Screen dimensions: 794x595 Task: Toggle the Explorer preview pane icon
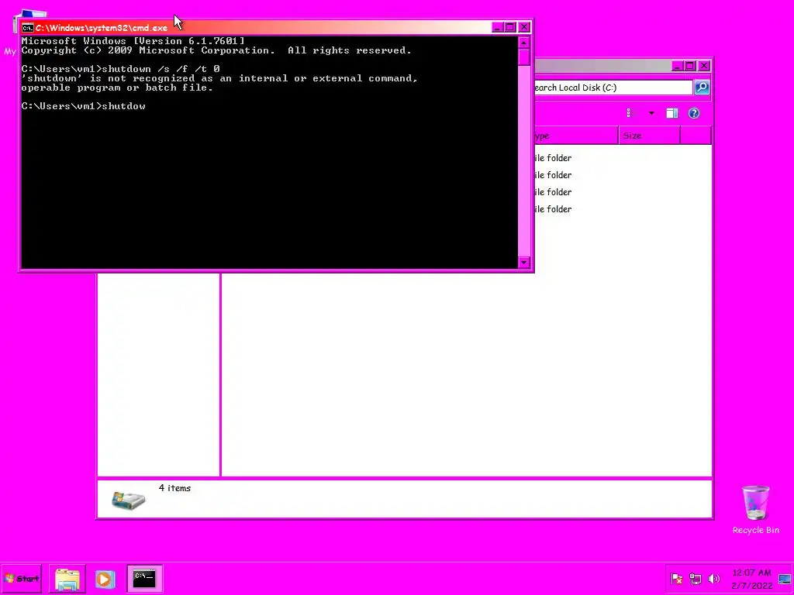point(672,113)
